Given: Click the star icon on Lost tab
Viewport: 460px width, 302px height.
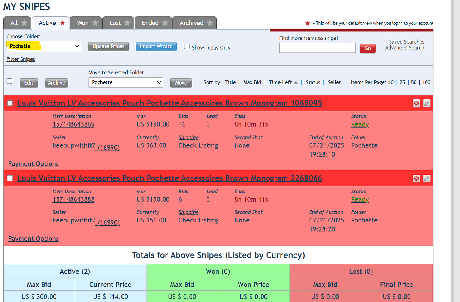Looking at the screenshot, I should click(x=127, y=23).
